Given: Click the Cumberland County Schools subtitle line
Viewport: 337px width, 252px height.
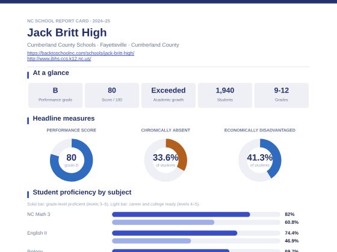Looking at the screenshot, I should [x=103, y=45].
